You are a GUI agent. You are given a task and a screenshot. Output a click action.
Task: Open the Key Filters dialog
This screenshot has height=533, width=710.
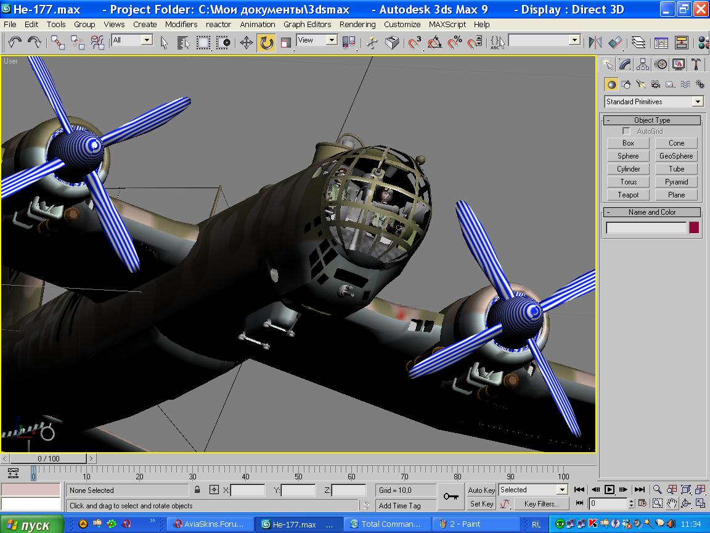pos(541,503)
